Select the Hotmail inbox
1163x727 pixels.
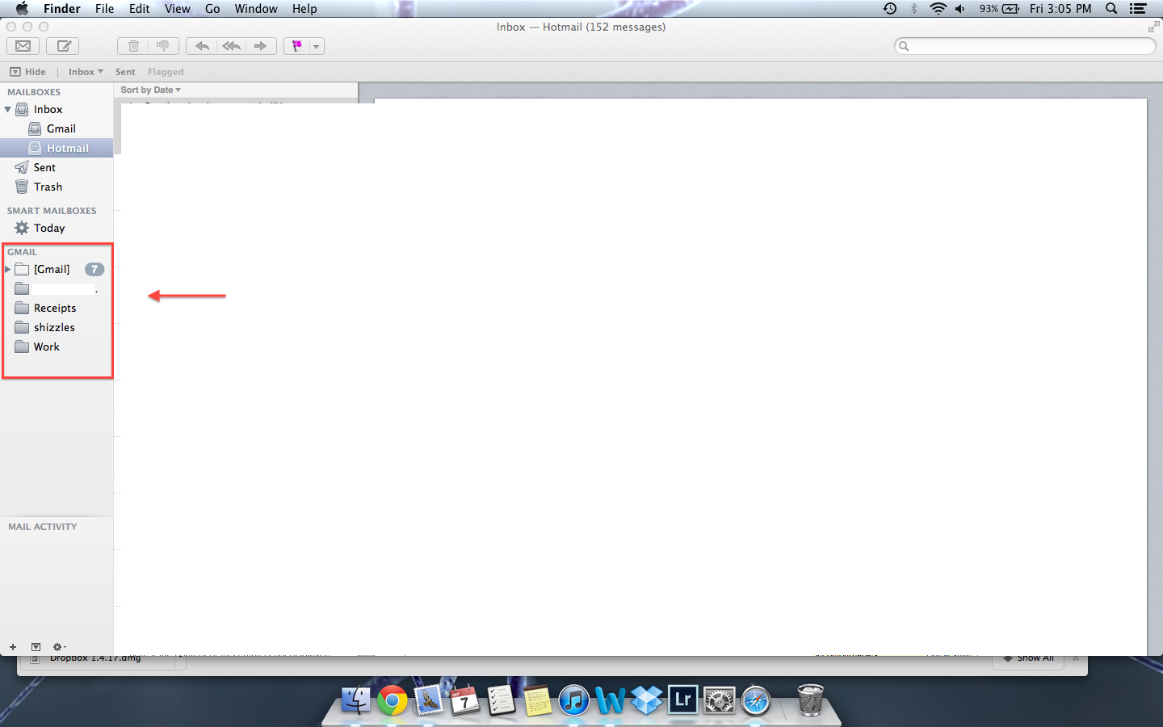[57, 148]
